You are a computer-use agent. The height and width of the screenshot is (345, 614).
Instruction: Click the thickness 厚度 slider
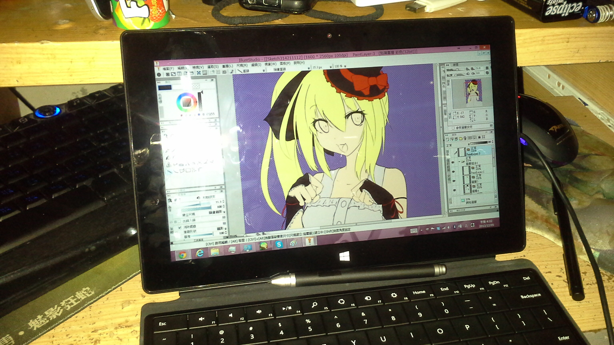pos(202,234)
